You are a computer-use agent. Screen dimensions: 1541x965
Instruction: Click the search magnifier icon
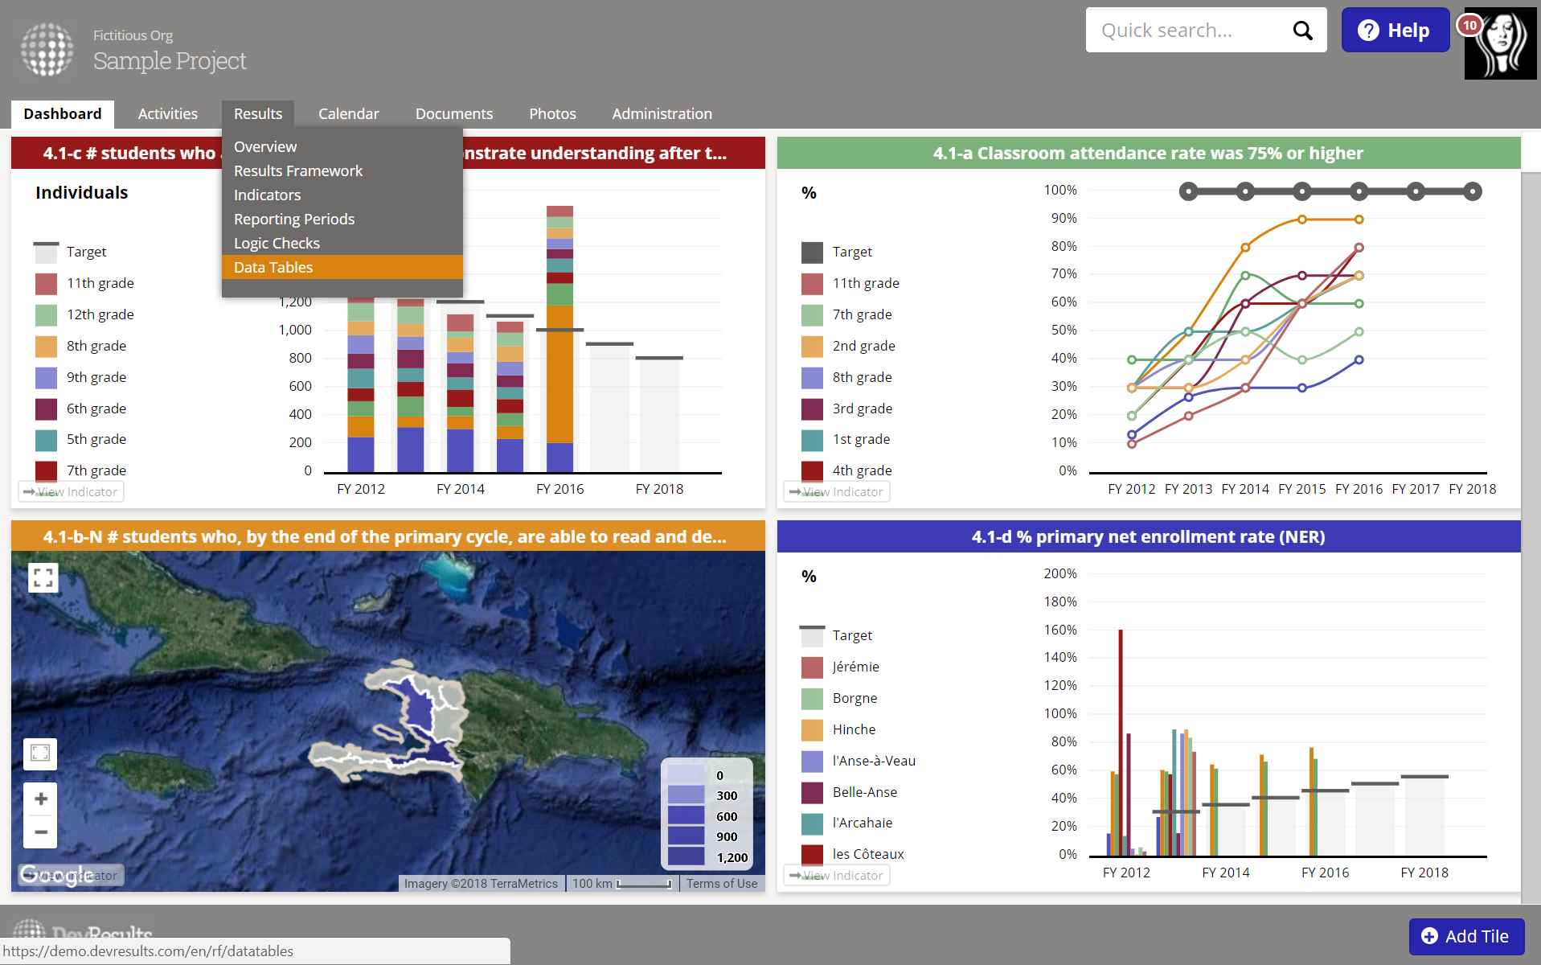tap(1302, 31)
